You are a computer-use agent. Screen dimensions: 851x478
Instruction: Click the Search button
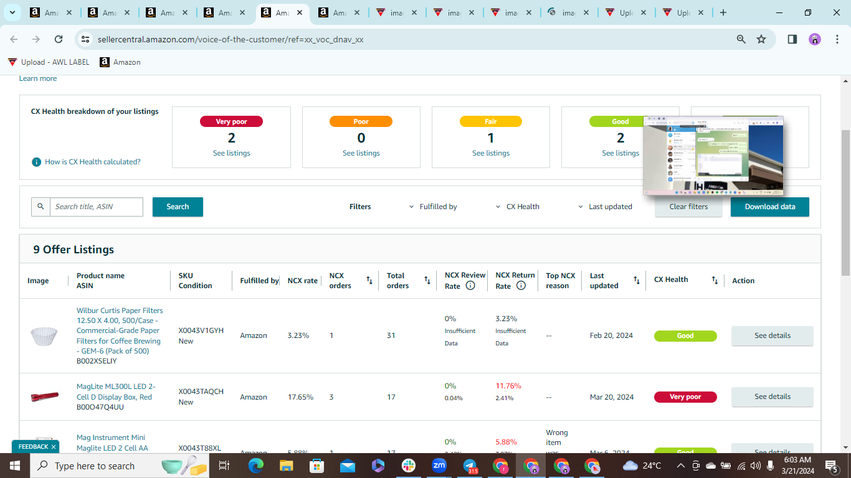click(178, 207)
